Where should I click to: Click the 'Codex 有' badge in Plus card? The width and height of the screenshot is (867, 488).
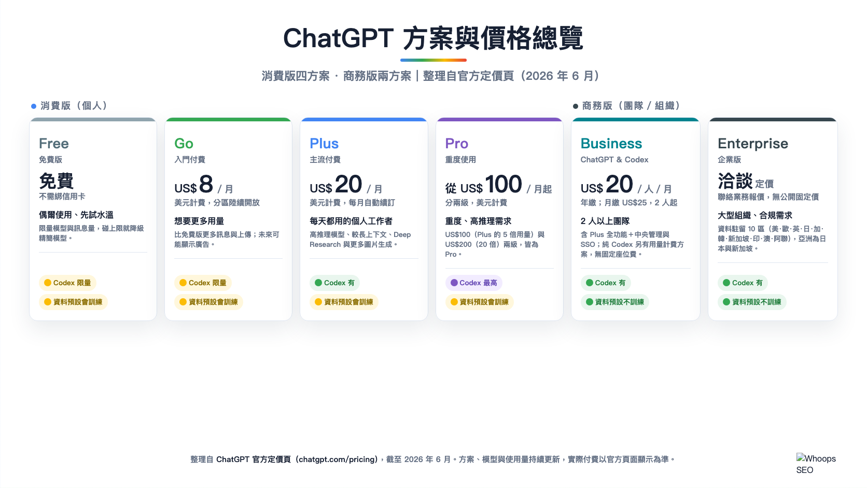(335, 283)
